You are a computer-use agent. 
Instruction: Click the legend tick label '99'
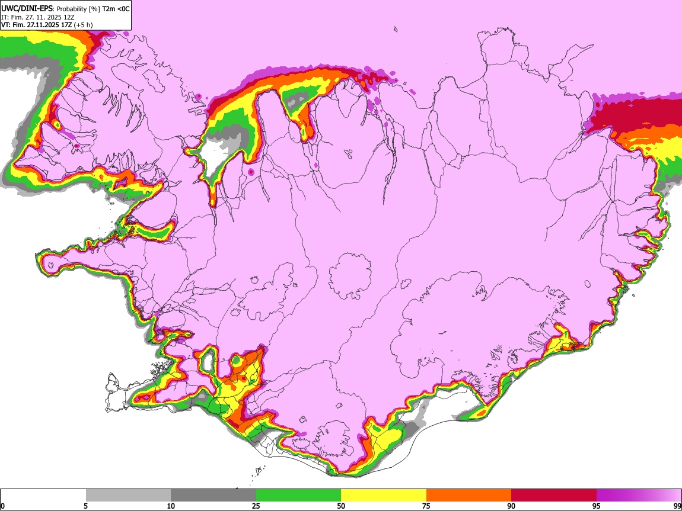pos(677,506)
